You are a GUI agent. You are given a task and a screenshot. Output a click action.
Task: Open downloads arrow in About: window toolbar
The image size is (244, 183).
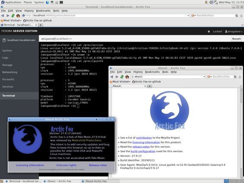[x=240, y=77]
